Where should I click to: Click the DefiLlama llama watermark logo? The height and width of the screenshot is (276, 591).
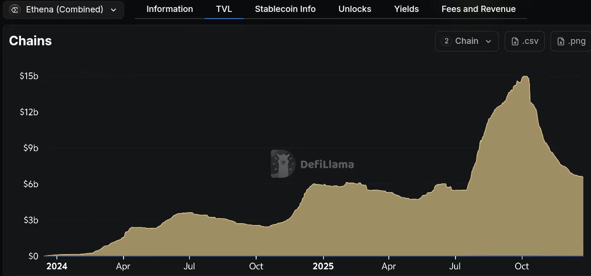283,164
